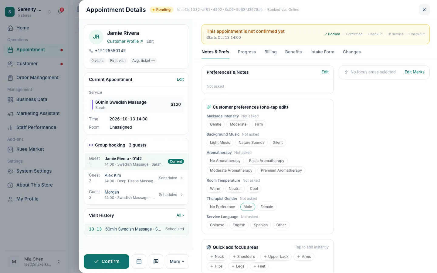
Task: Open the 10-13 visit history row
Action: click(x=136, y=229)
